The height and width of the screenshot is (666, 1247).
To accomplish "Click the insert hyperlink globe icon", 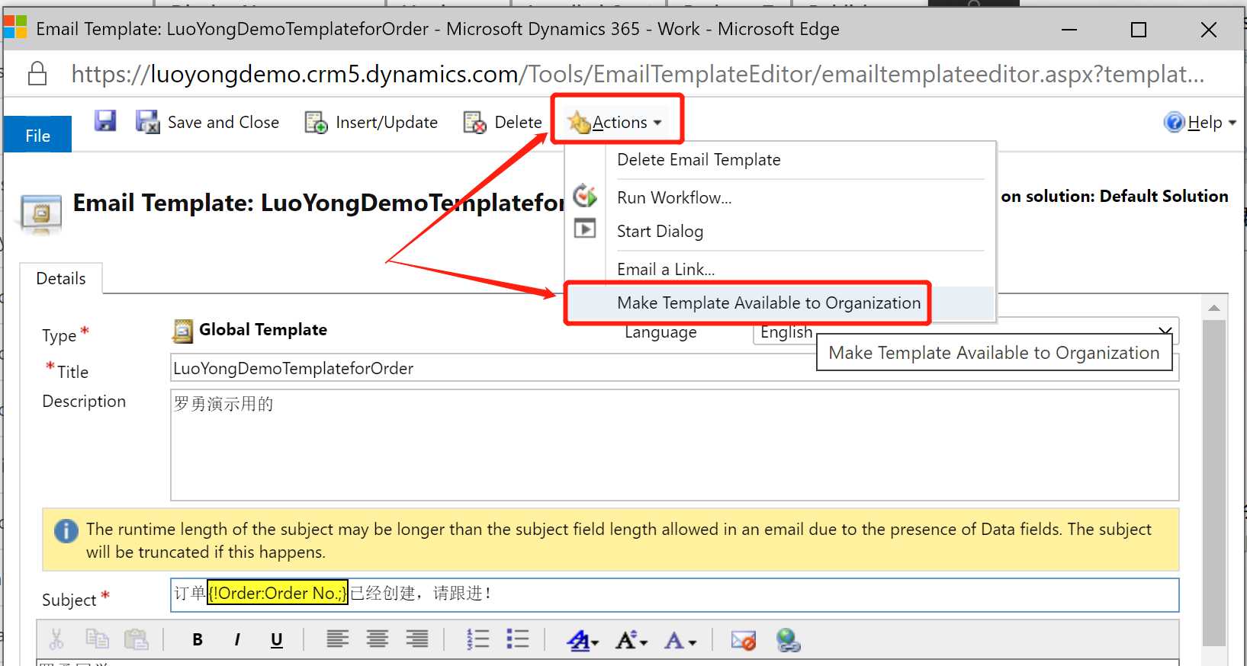I will point(788,640).
